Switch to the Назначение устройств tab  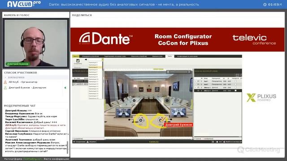point(139,56)
